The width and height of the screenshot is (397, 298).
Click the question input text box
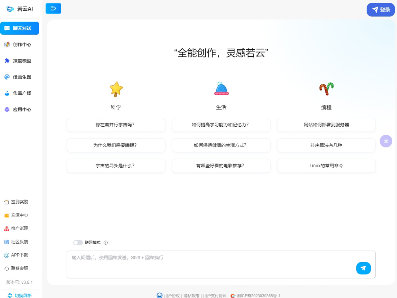coord(211,264)
